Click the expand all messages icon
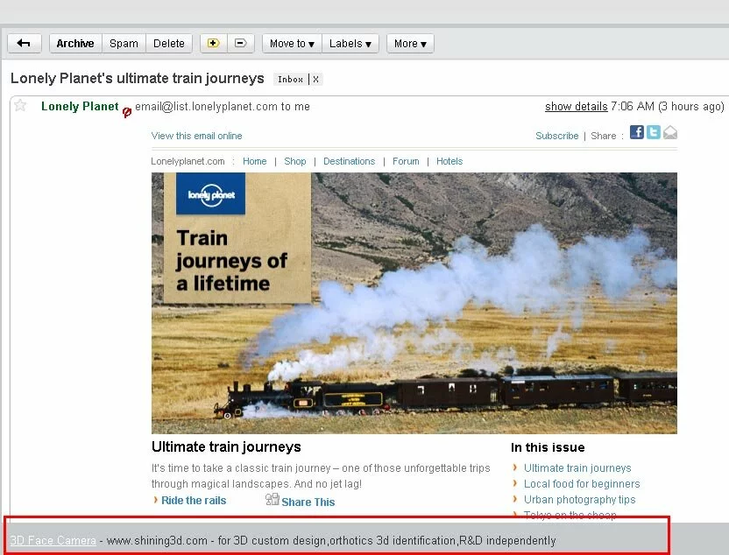Image resolution: width=729 pixels, height=555 pixels. (x=212, y=42)
